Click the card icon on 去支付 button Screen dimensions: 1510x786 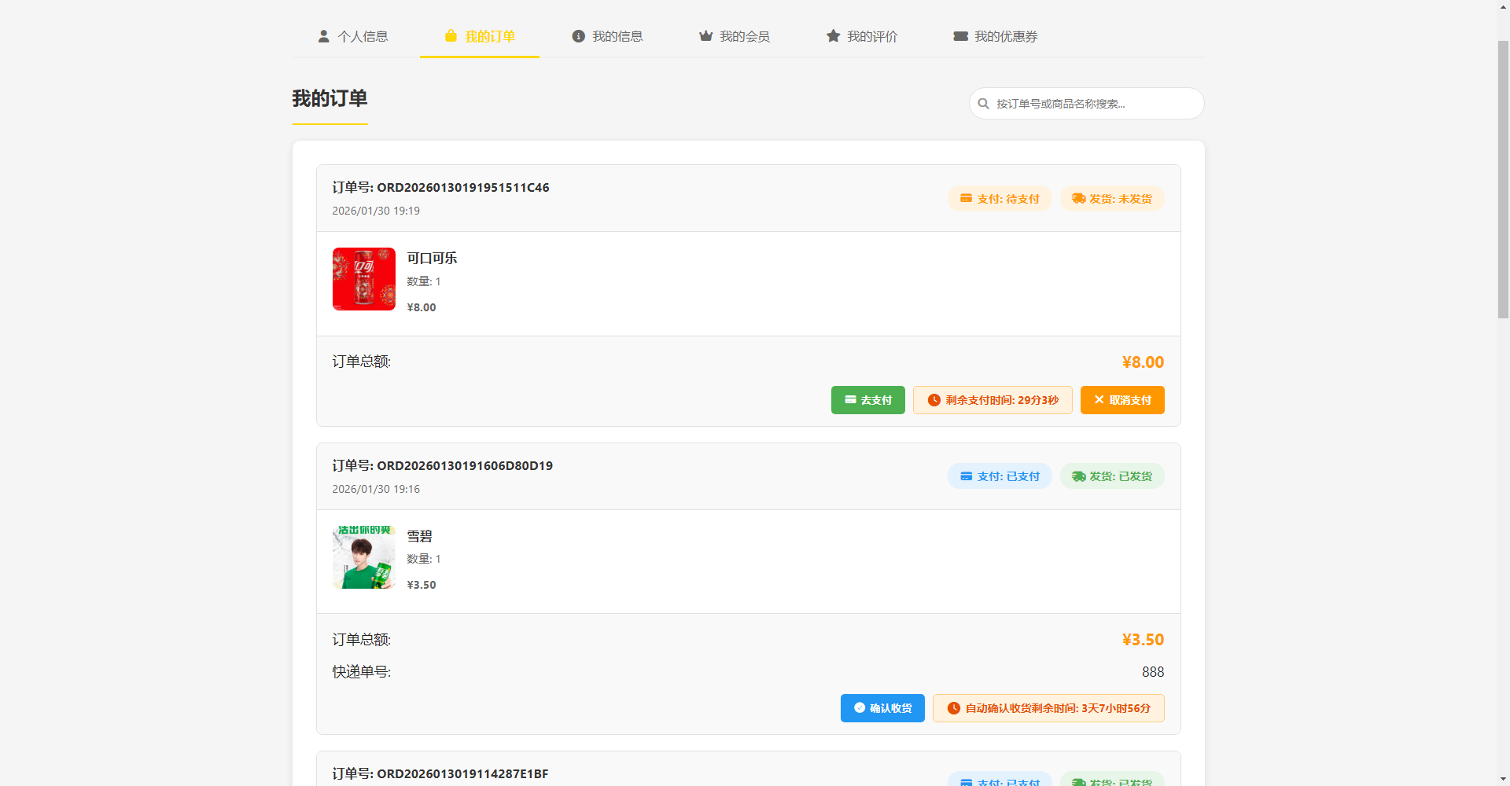click(x=850, y=400)
